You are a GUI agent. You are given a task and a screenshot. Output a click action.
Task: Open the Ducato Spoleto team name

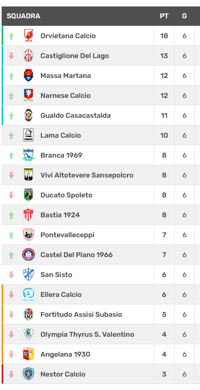(66, 195)
